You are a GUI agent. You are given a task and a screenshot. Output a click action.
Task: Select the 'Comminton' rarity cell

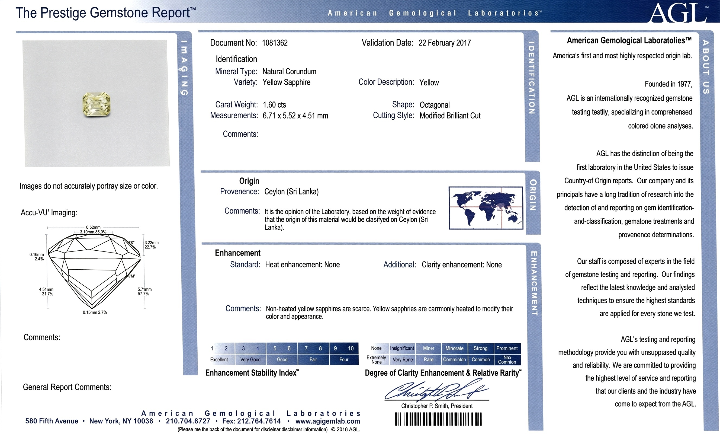[x=454, y=359]
